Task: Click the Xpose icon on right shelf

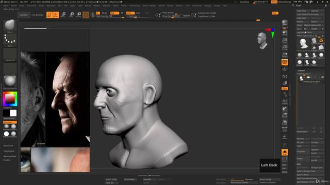Action: click(x=285, y=159)
